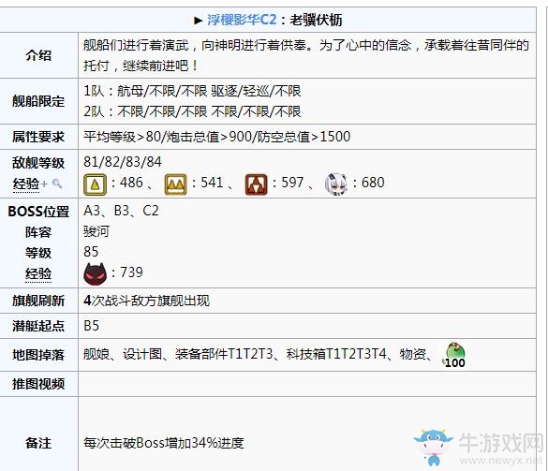
Task: Click the green item icon labeled 100
Action: click(x=454, y=355)
